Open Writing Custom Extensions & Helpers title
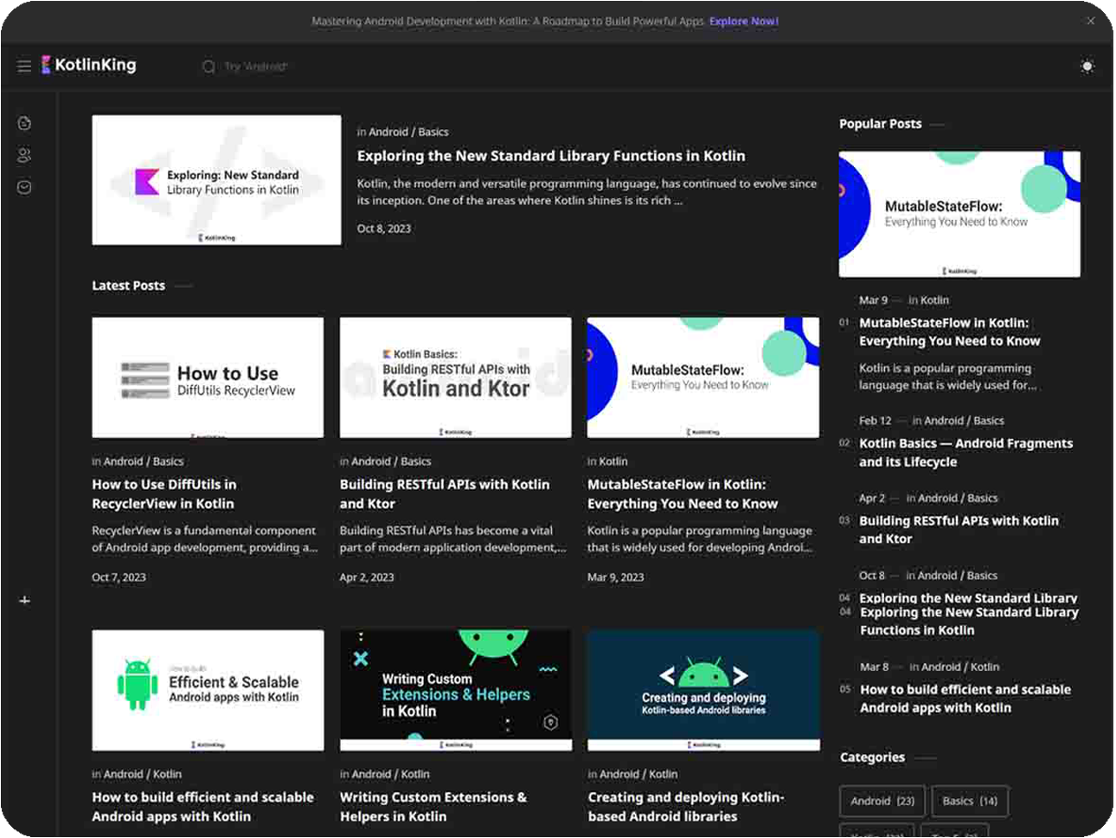Image resolution: width=1116 pixels, height=838 pixels. (433, 806)
